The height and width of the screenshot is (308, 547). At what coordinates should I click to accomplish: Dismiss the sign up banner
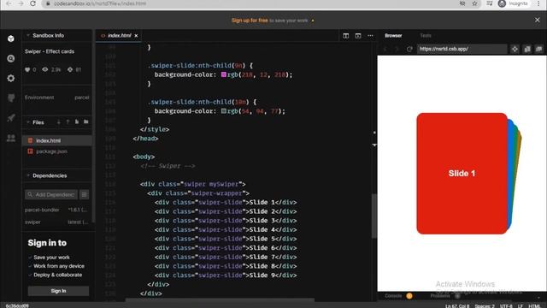(x=538, y=21)
